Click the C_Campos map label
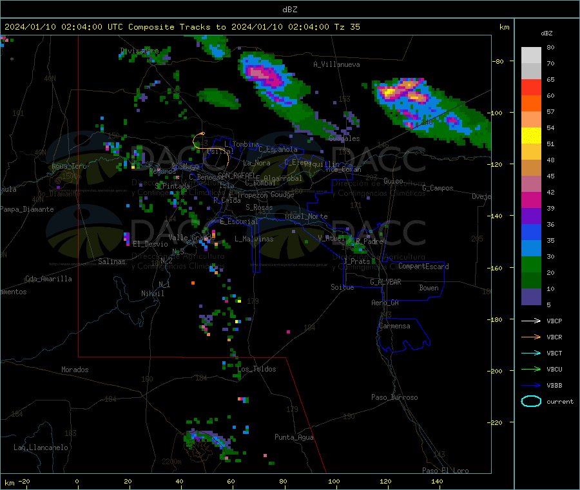 click(x=438, y=188)
